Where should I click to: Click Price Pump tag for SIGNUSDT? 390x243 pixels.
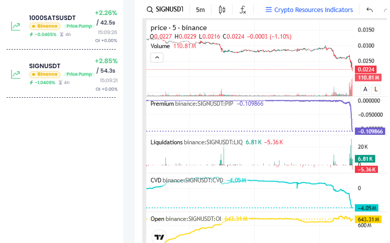(79, 74)
